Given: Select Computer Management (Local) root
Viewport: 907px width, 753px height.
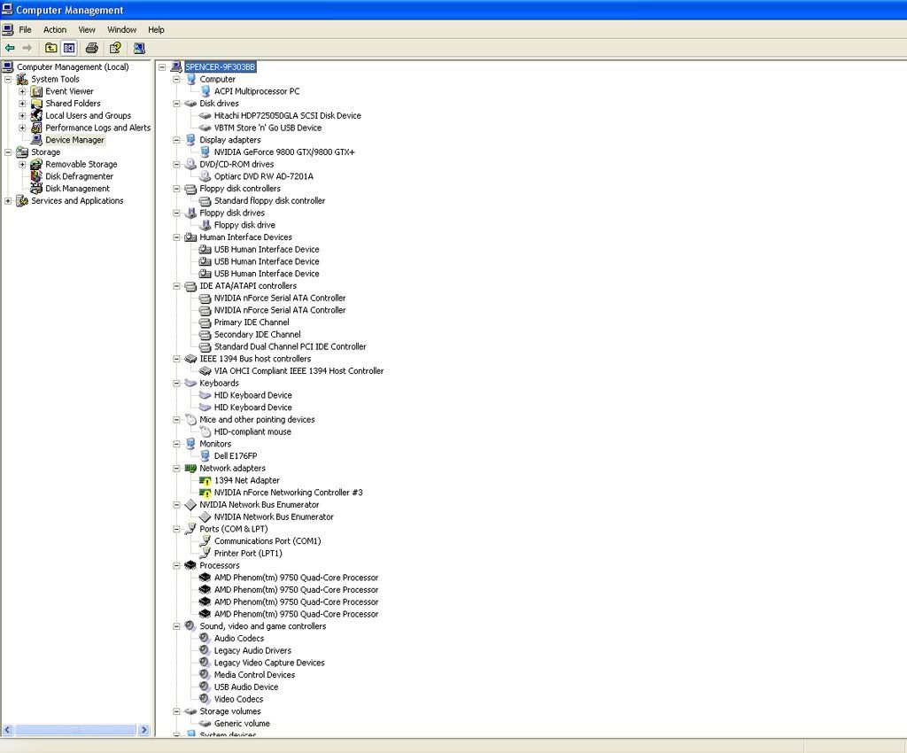Looking at the screenshot, I should click(x=73, y=67).
